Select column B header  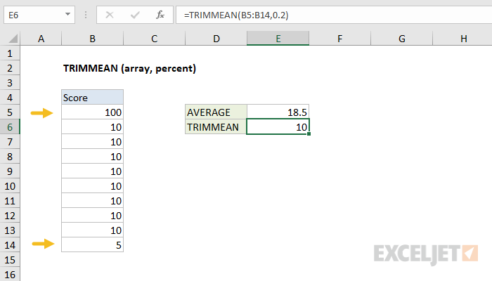coord(92,39)
